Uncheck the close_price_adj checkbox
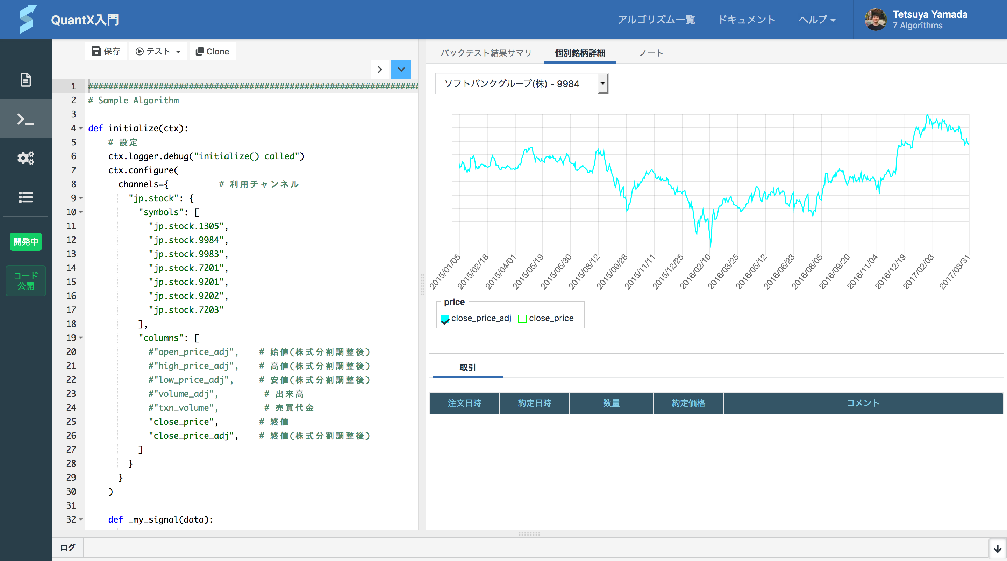Viewport: 1007px width, 561px height. (445, 319)
